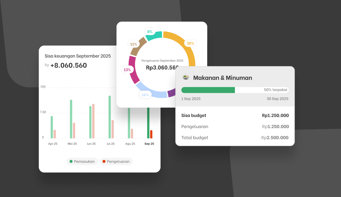Toggle the Pengeluaran legend chip
The image size is (341, 197).
116,161
